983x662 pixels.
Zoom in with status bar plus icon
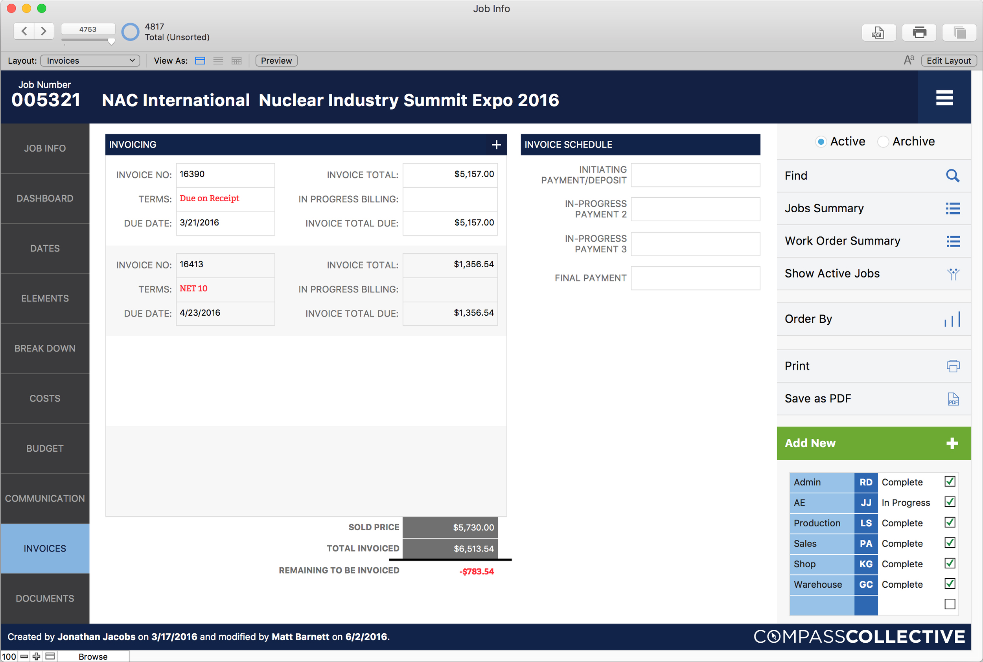point(37,656)
